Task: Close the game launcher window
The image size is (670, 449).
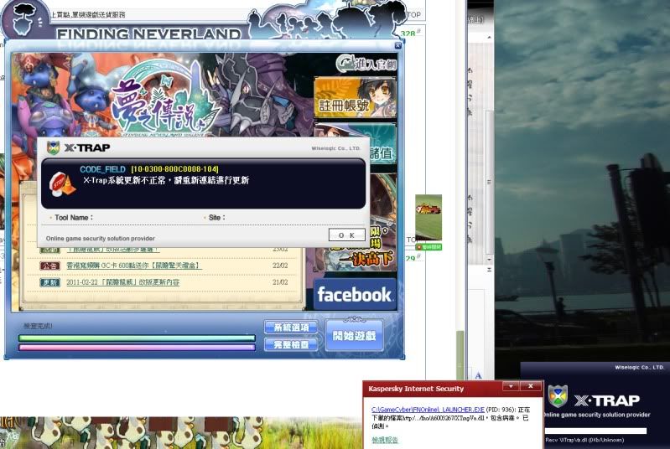Action: coord(397,45)
